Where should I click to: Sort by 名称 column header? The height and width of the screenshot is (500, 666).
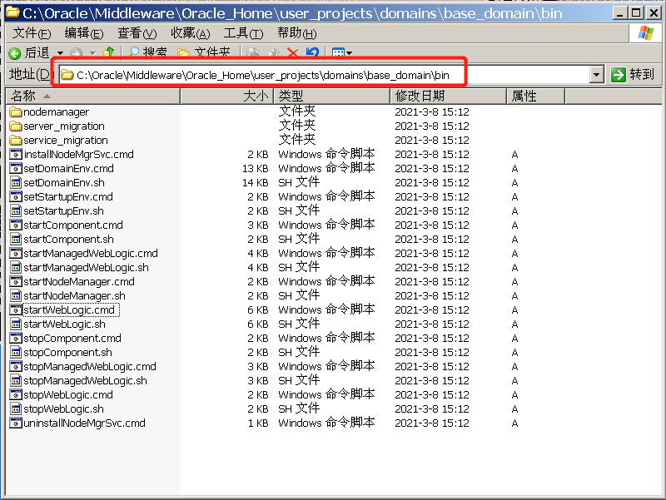coord(93,97)
